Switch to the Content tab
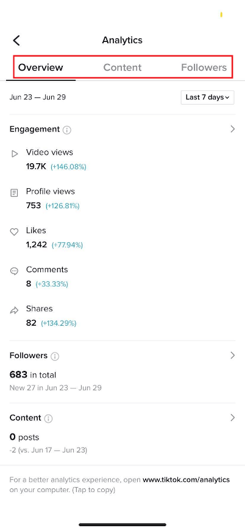The height and width of the screenshot is (531, 245). click(122, 68)
